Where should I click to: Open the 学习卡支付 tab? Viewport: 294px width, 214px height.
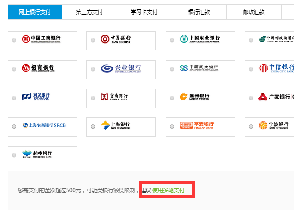[x=144, y=12]
